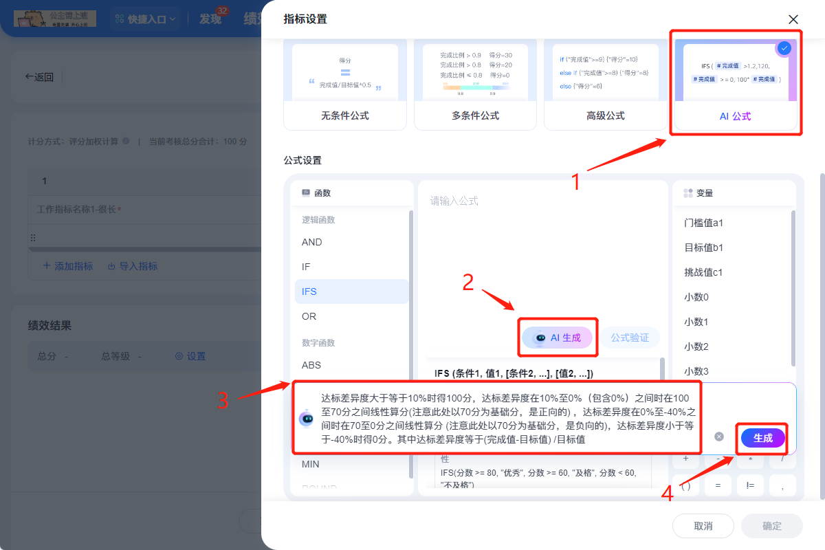Click the variables list scrollbar
Image resolution: width=825 pixels, height=550 pixels.
click(x=793, y=289)
